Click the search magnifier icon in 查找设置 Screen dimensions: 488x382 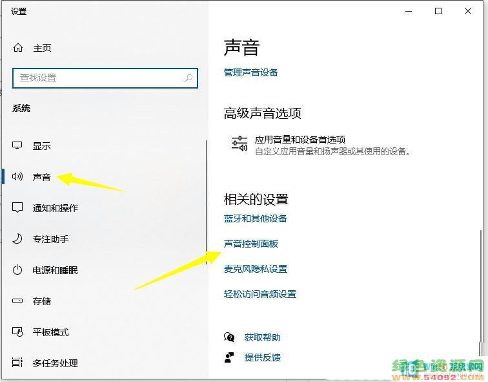188,78
